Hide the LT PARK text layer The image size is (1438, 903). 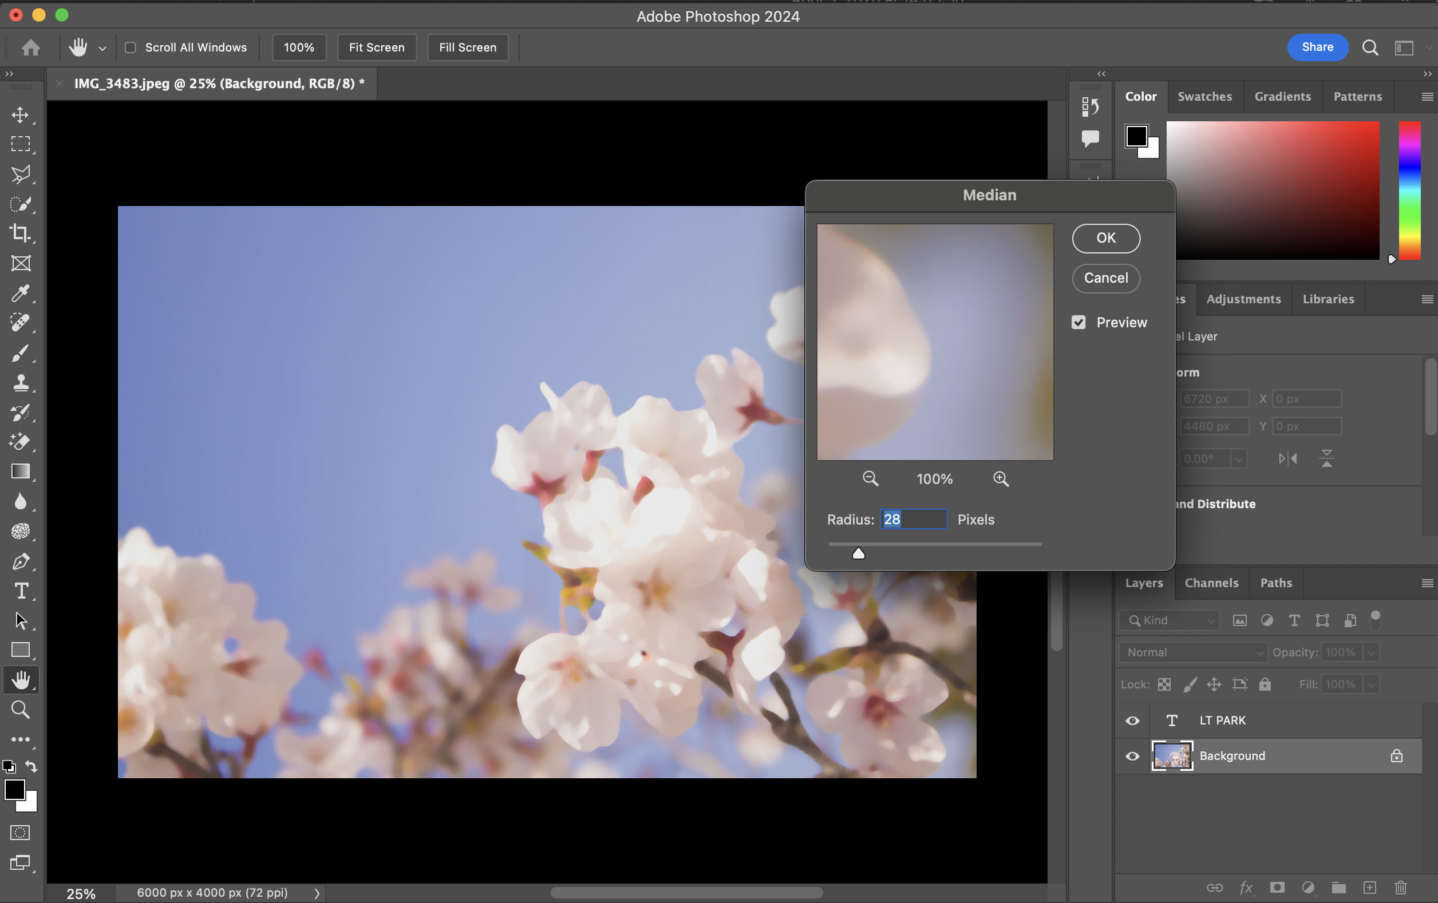(1132, 720)
